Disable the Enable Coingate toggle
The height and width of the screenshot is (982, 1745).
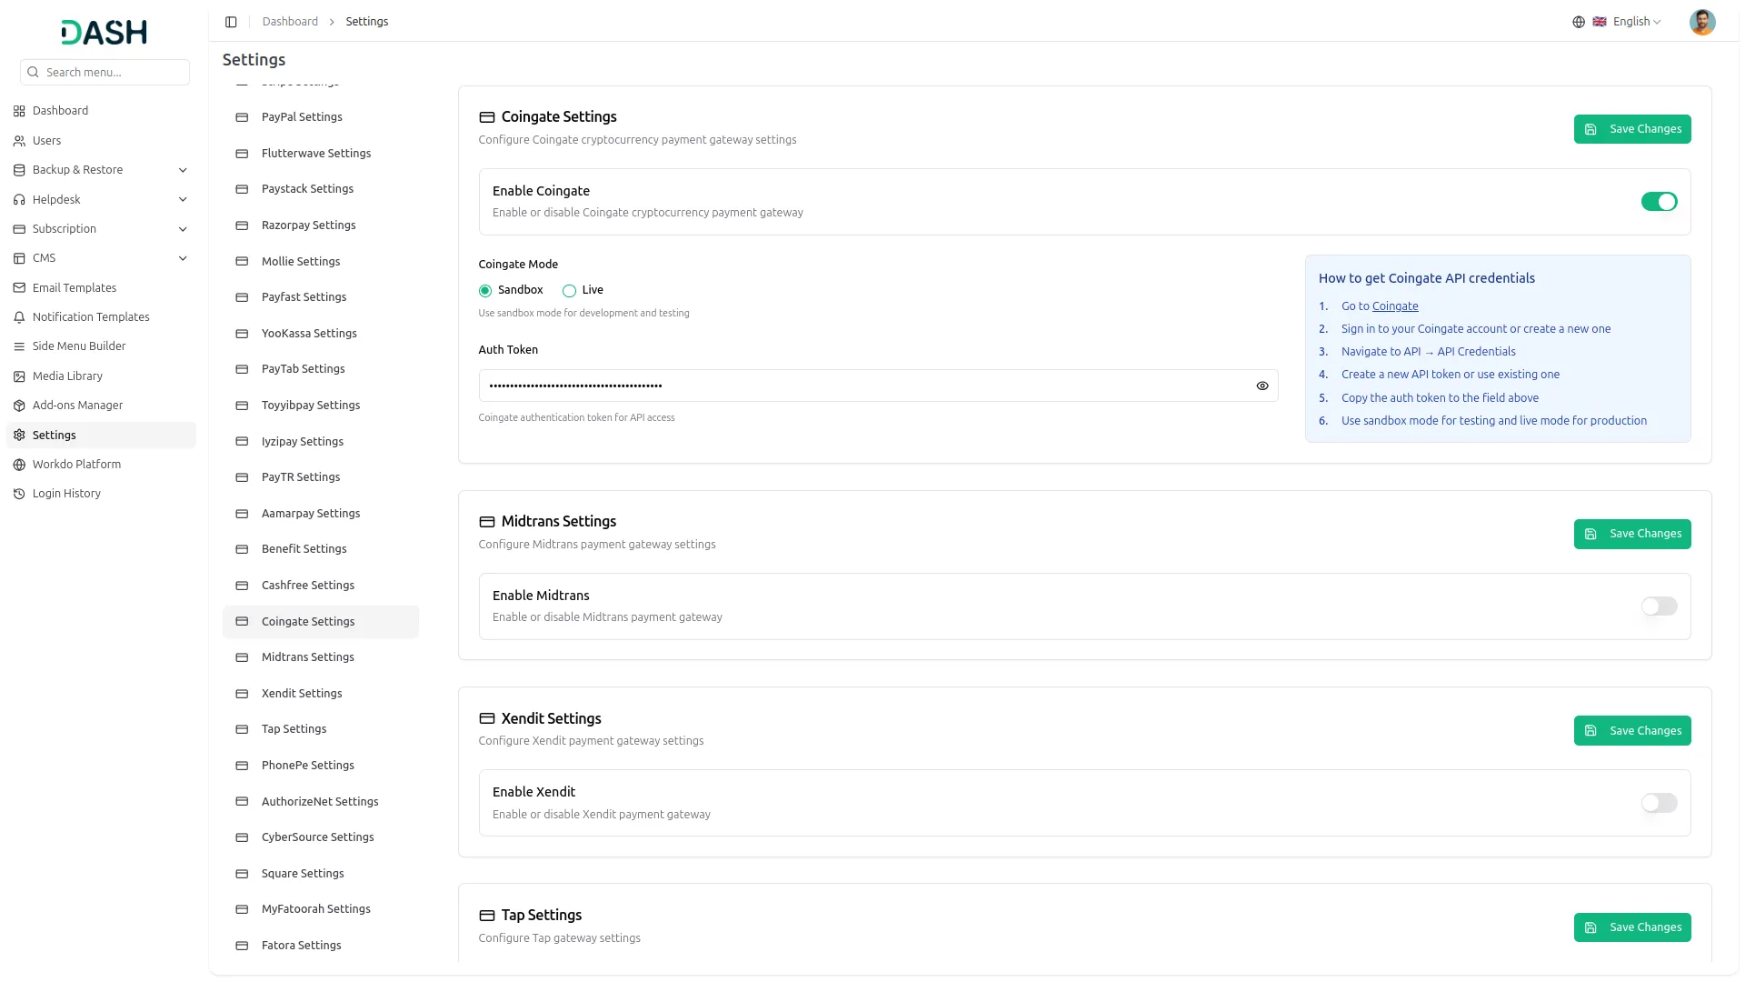pos(1659,202)
